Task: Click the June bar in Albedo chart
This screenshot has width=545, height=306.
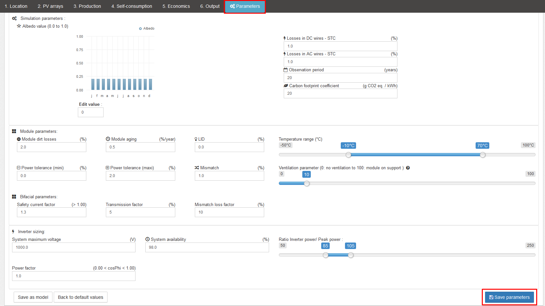Action: click(x=119, y=84)
